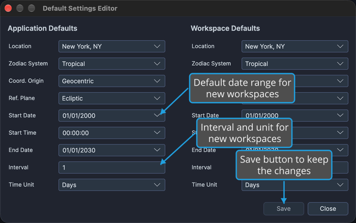Open Application Defaults Start Time dropdown
This screenshot has height=223, width=356.
[x=112, y=133]
